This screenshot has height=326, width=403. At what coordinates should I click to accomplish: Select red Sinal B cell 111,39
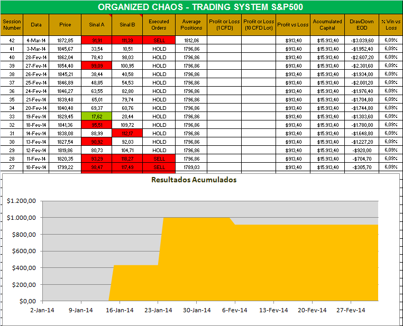(127, 40)
